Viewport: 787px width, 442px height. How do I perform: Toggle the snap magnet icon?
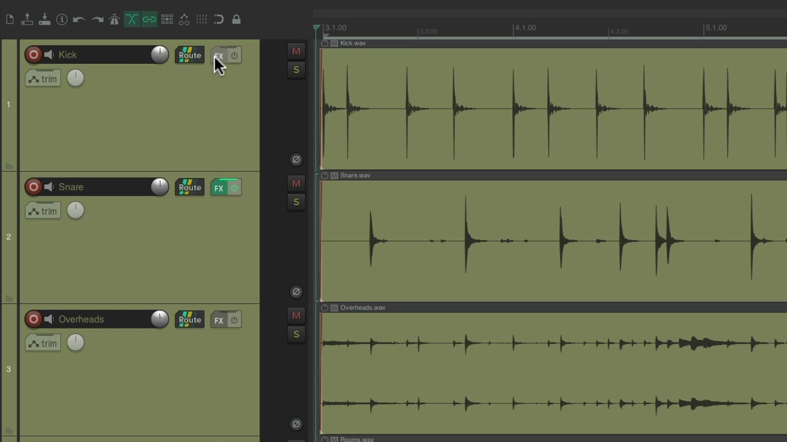(x=219, y=20)
